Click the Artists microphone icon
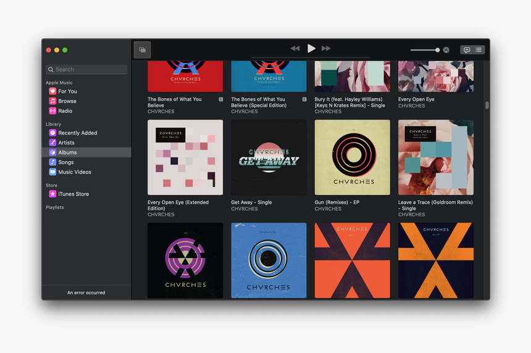The width and height of the screenshot is (531, 353). click(x=52, y=143)
